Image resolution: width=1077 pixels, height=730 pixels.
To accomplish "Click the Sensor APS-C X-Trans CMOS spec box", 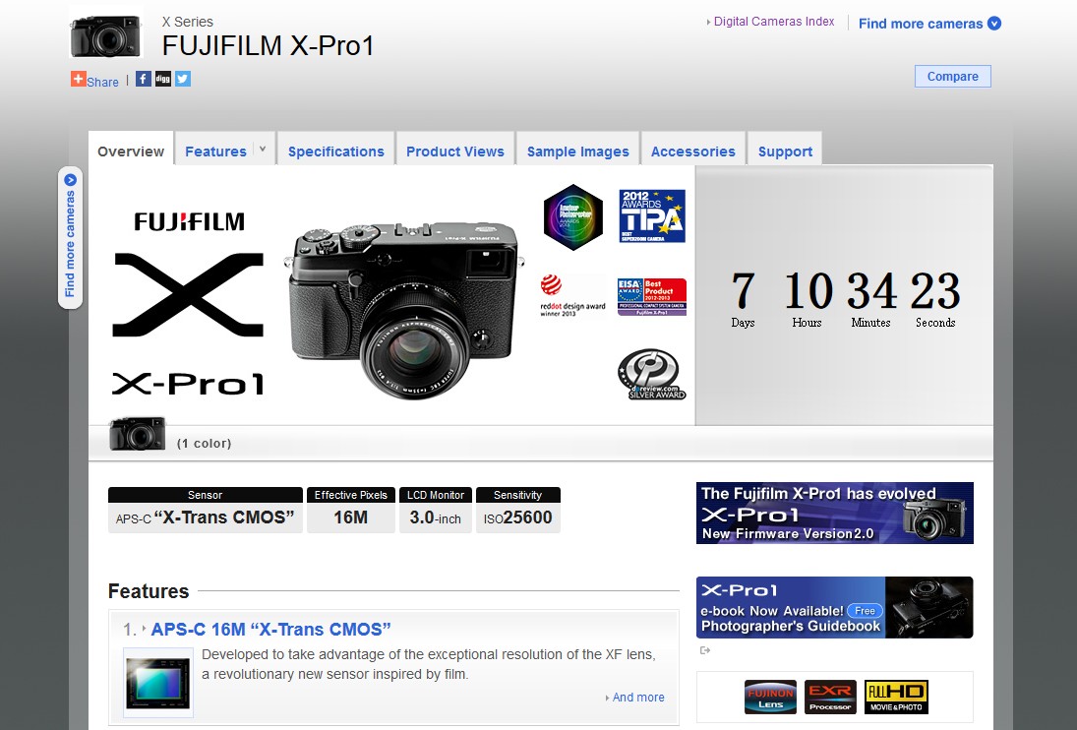I will (x=206, y=510).
